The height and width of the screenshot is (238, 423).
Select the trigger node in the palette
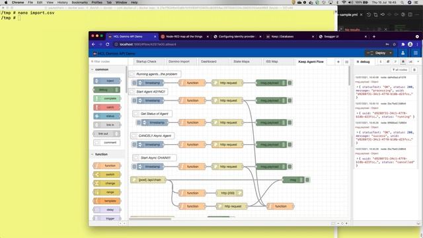point(107,218)
